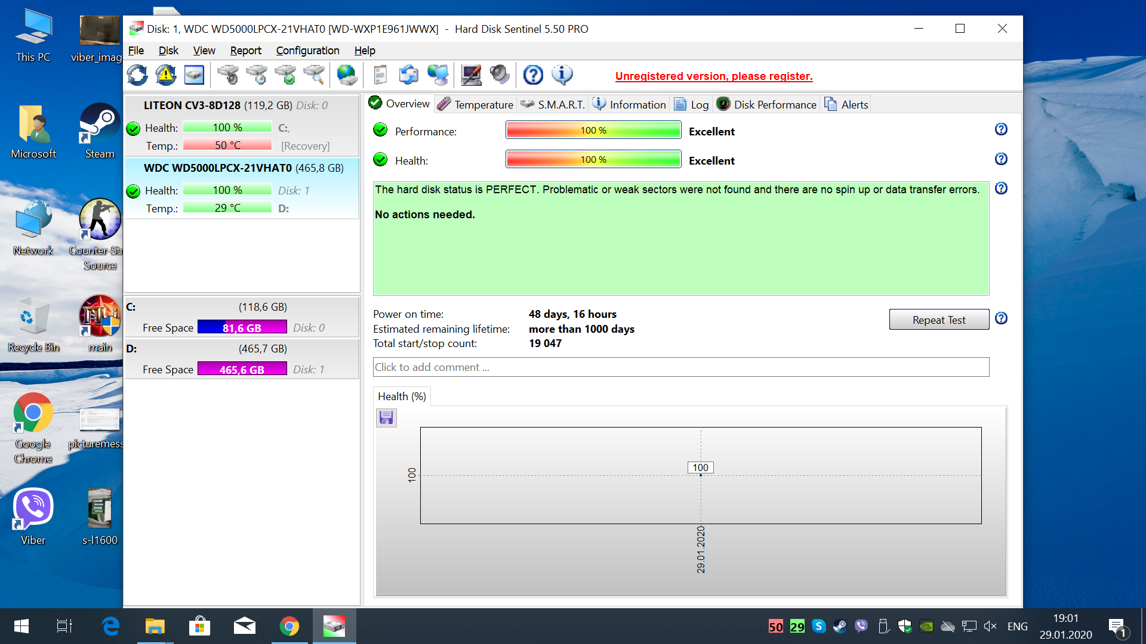This screenshot has width=1146, height=644.
Task: Open the Disk Performance tab
Action: pyautogui.click(x=767, y=104)
